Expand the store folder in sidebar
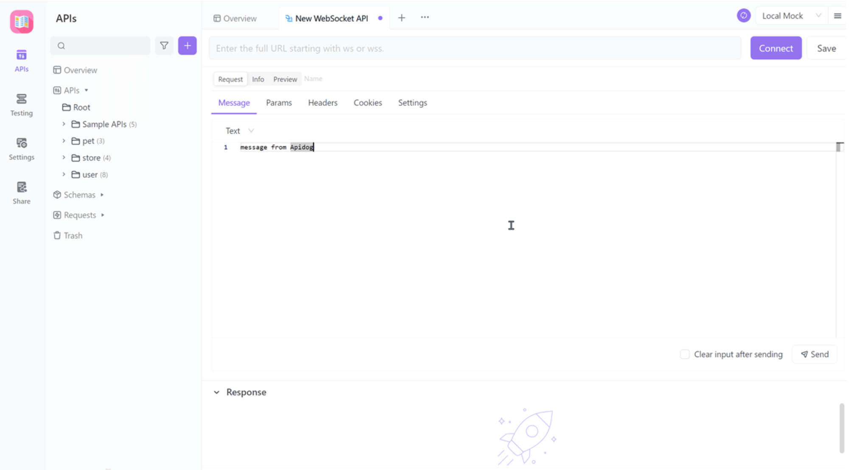 click(64, 157)
